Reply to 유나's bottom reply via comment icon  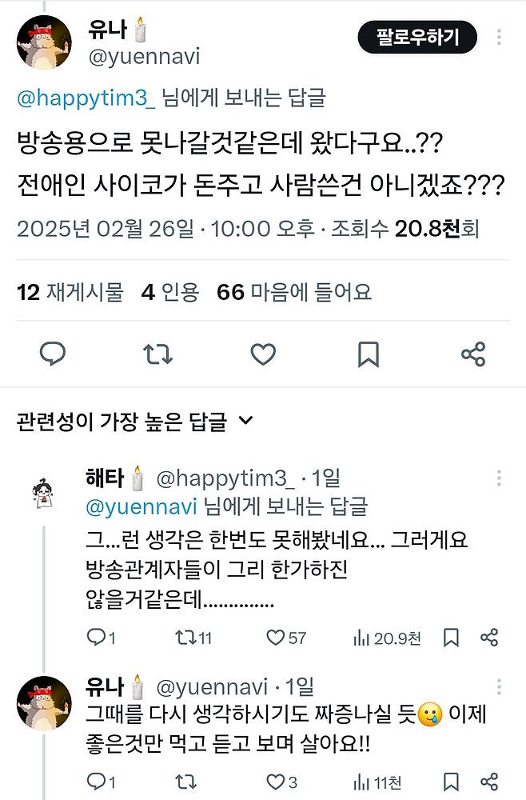point(101,782)
